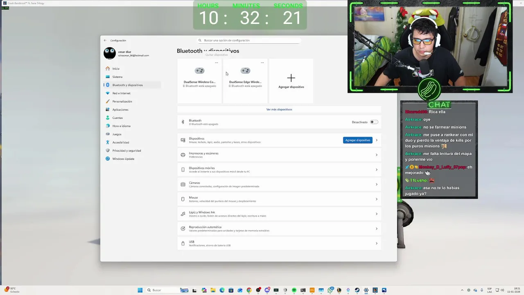The width and height of the screenshot is (524, 295).
Task: Expand Reproducción automática chevron
Action: tap(377, 229)
